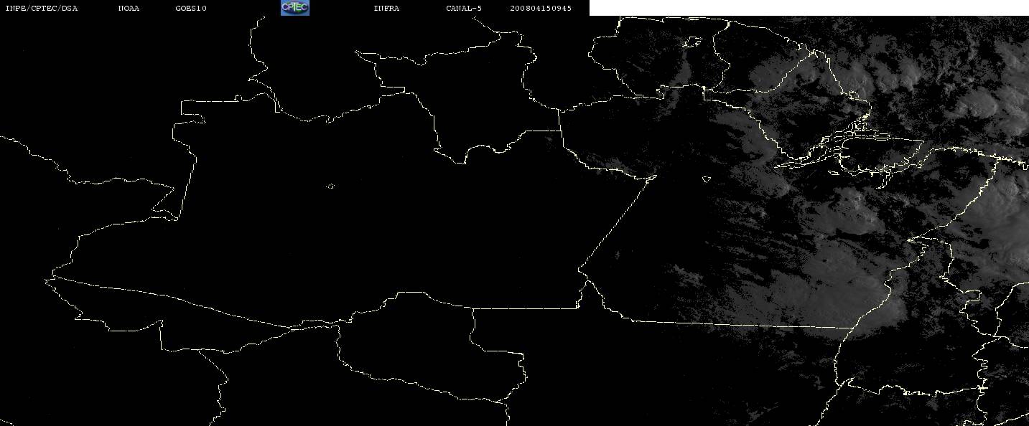Click the straight diagonal state border line
Screen dimensions: 1029x426
pos(618,222)
